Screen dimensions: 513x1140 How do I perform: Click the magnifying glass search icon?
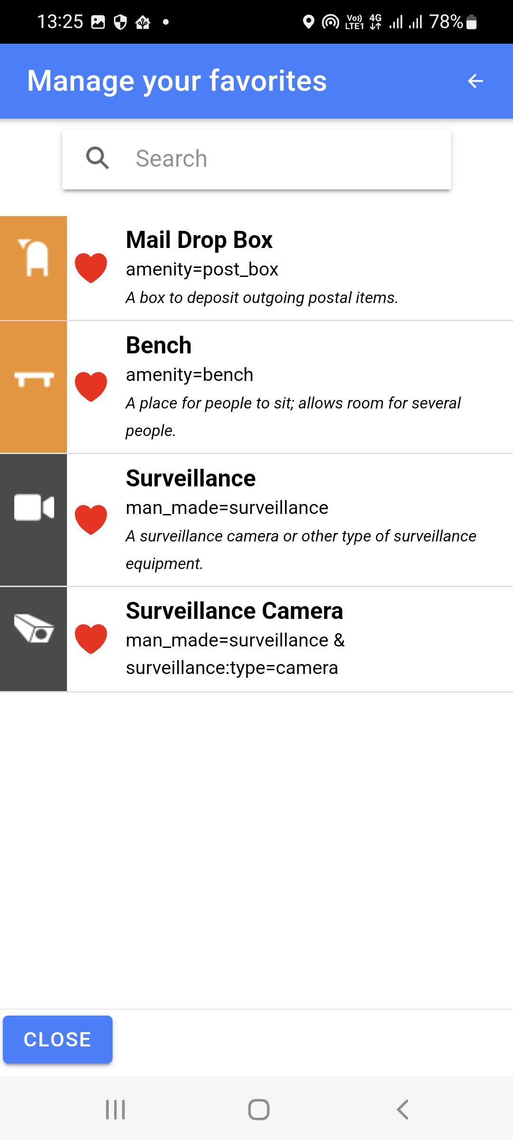[97, 158]
